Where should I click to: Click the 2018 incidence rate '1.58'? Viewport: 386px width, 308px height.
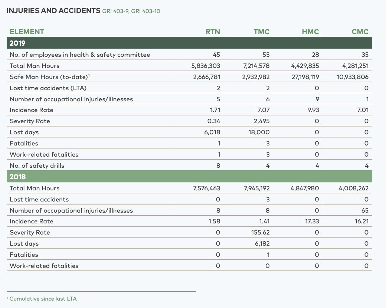click(214, 221)
